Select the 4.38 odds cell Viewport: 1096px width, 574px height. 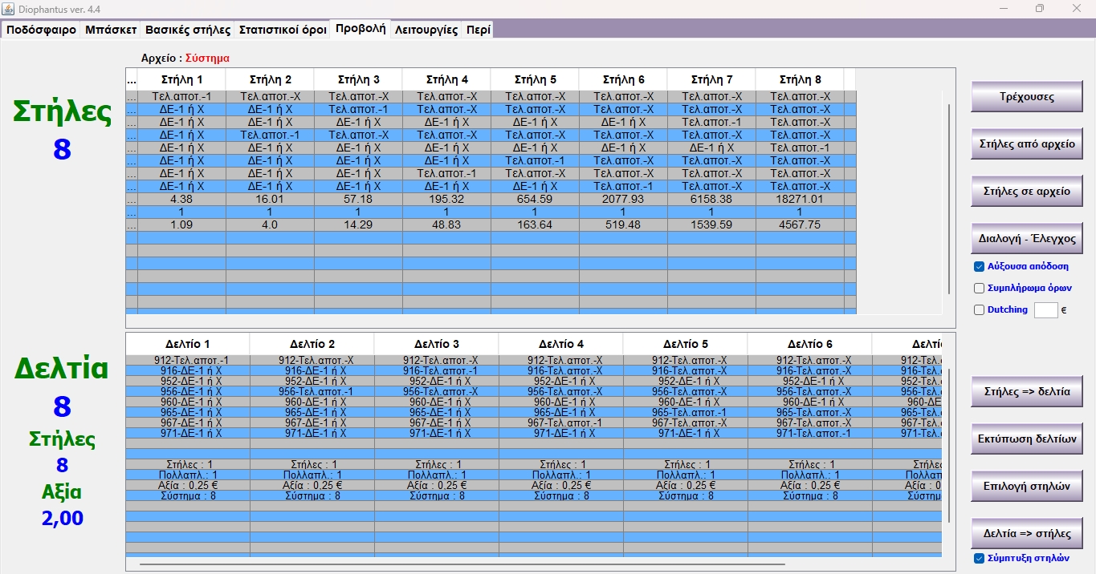click(181, 199)
